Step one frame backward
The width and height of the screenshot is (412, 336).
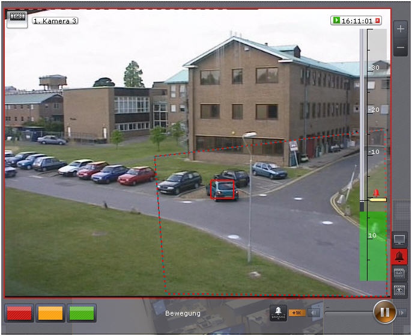314,313
